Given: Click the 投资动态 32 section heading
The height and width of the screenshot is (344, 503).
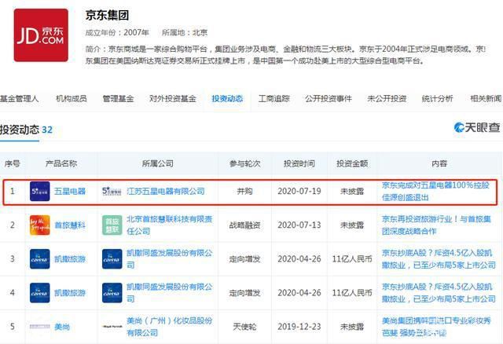Looking at the screenshot, I should (x=26, y=130).
